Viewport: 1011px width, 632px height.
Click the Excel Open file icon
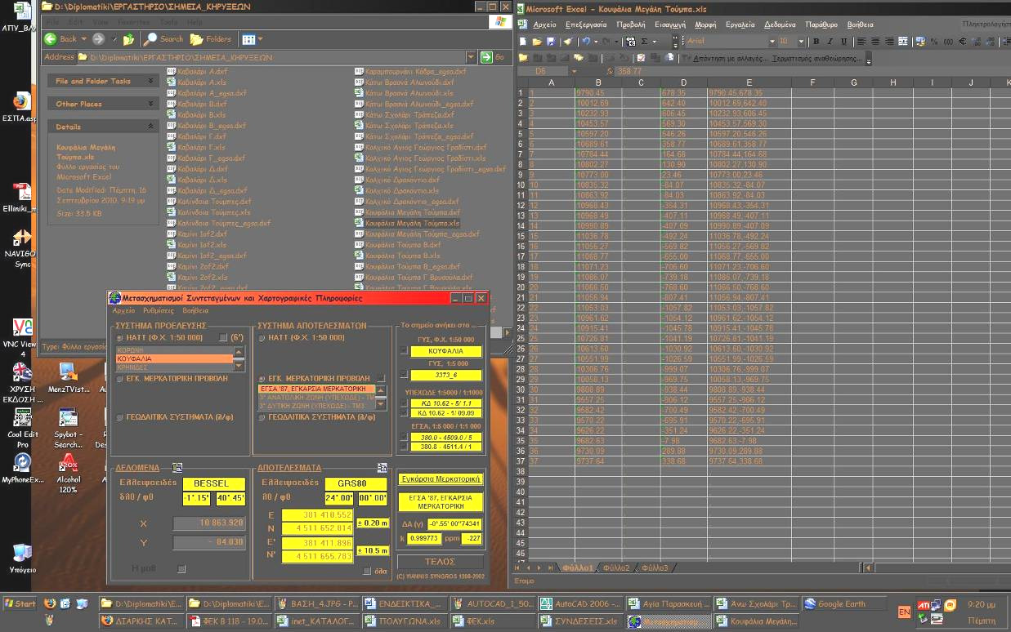(537, 41)
